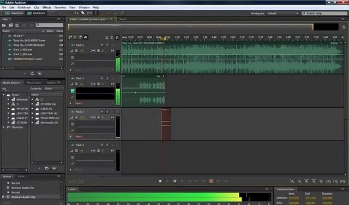Solo Track 2
This screenshot has height=205, width=349.
pos(107,78)
